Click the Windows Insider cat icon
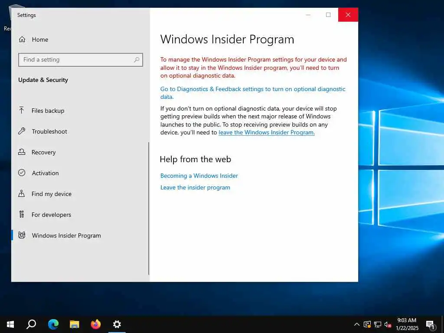Screen dimensions: 444x333 22,235
